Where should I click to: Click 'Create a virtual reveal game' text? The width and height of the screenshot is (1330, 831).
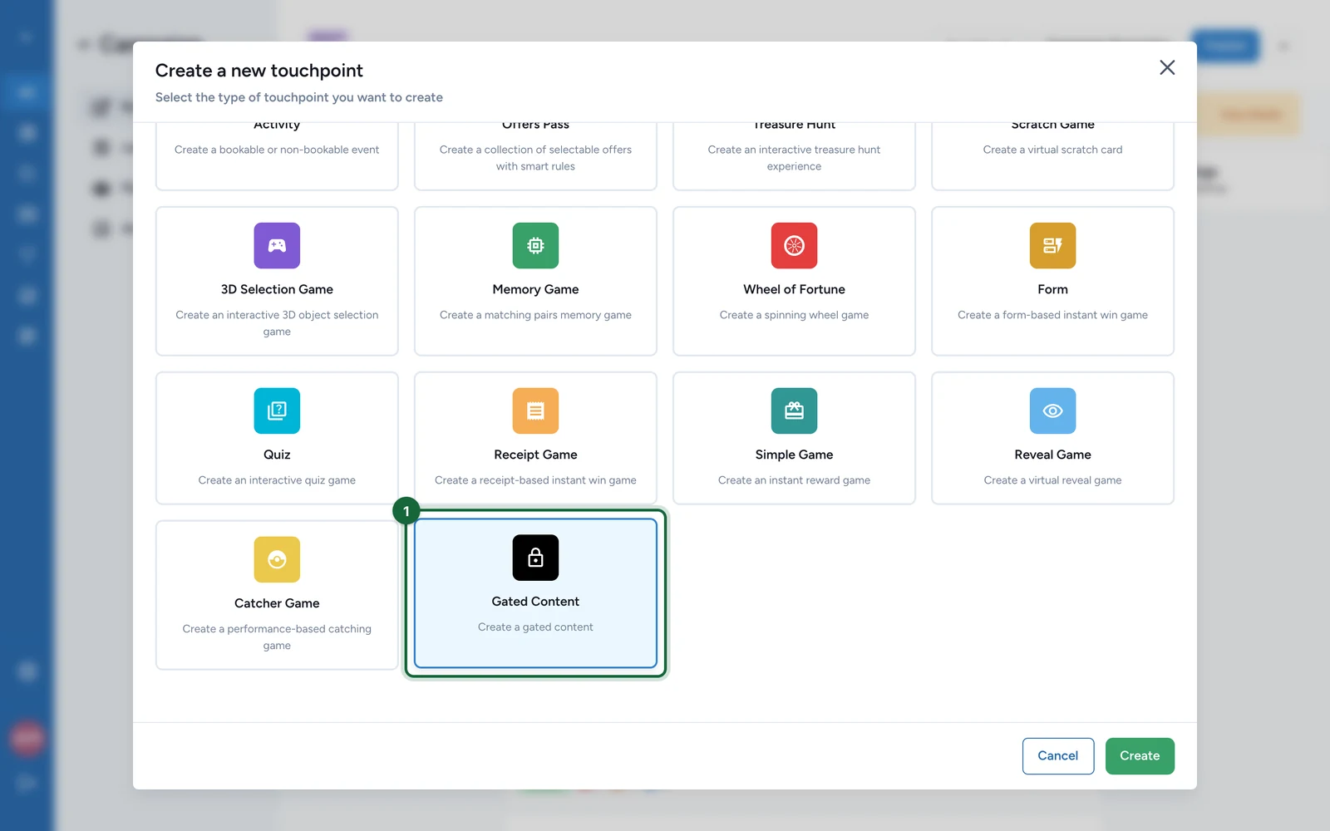click(1052, 480)
